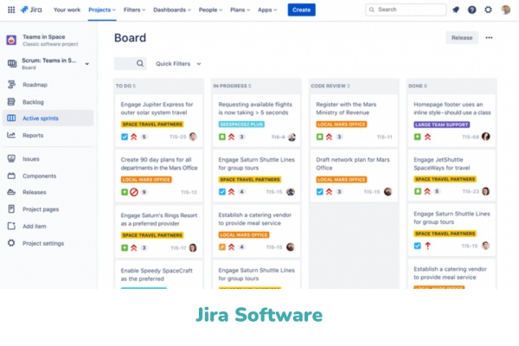The image size is (519, 346).
Task: Click the SEESPACEEZ PLUS label
Action: (241, 125)
